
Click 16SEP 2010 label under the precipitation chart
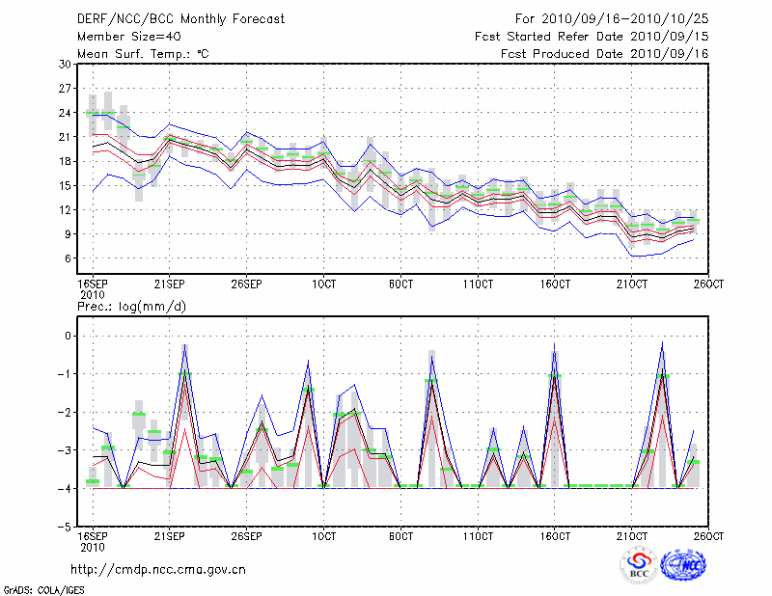click(x=93, y=540)
